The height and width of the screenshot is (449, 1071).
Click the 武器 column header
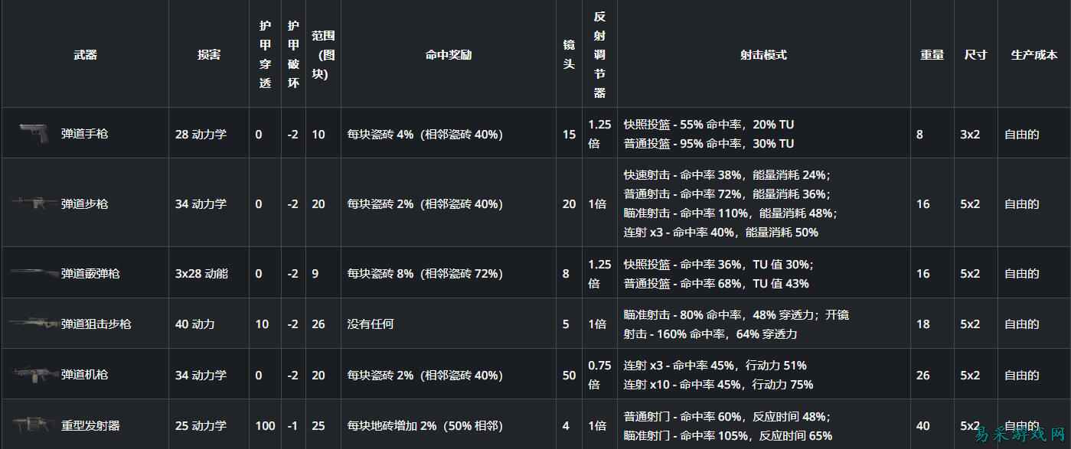point(85,54)
